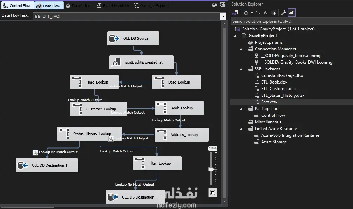Screen dimensions: 353x209
Task: Open the Data Flow Task dropdown arrow
Action: (x=223, y=16)
